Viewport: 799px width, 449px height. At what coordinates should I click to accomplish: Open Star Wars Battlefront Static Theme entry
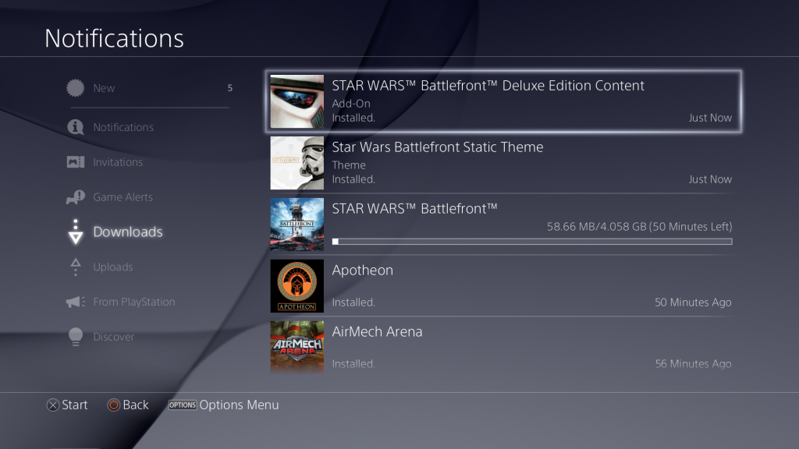(503, 163)
